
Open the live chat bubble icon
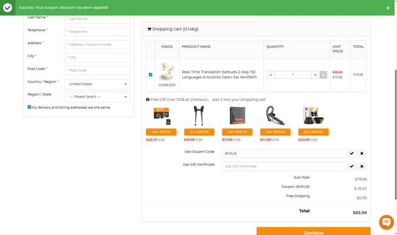tap(386, 222)
